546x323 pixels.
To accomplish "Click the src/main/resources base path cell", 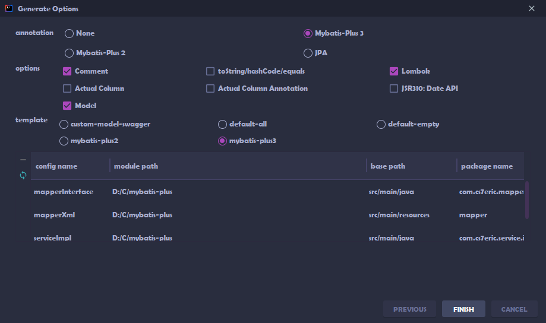I will pos(399,215).
